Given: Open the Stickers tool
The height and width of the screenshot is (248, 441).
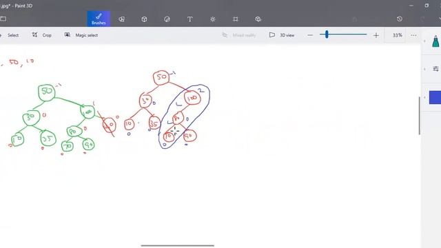Looking at the screenshot, I should pyautogui.click(x=167, y=19).
